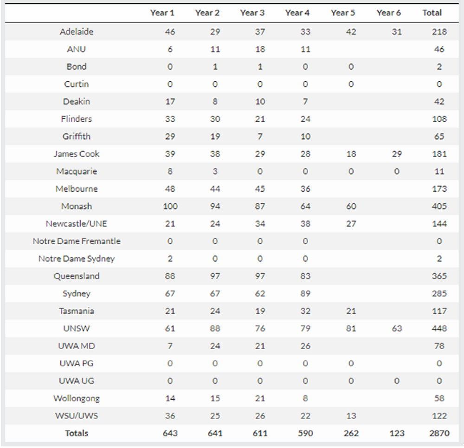Click the Wollongong row label
Viewport: 464px width, 448px height.
tap(77, 398)
